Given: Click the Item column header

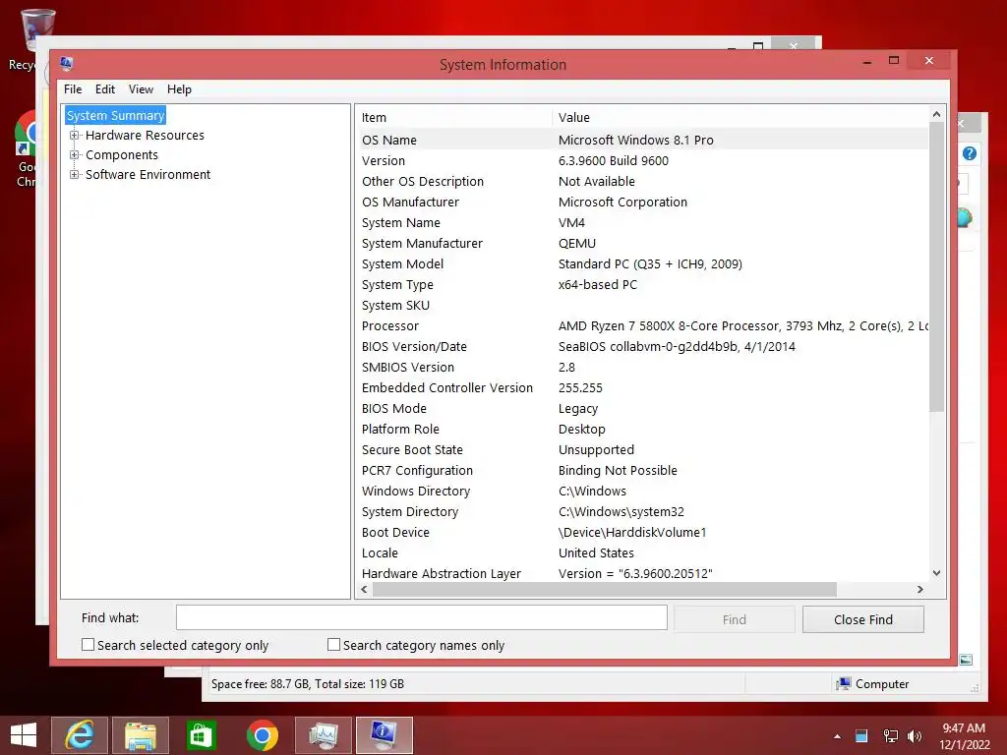Looking at the screenshot, I should point(453,118).
